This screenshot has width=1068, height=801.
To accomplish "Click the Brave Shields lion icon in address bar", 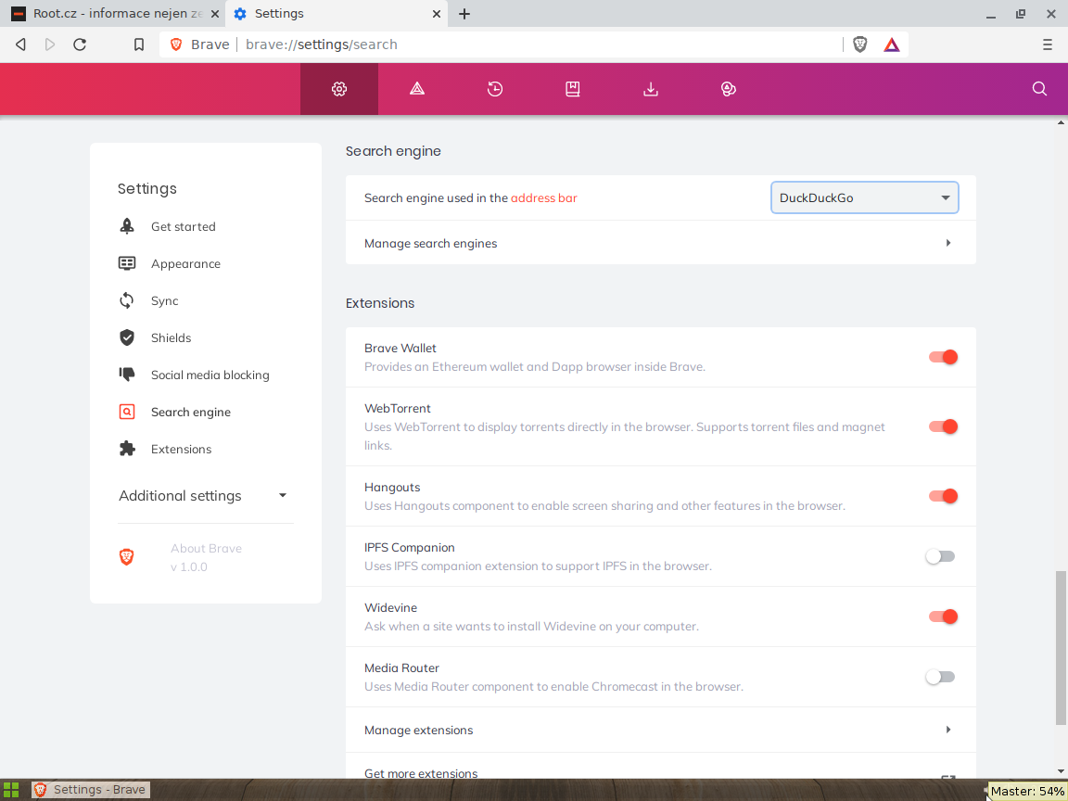I will coord(860,44).
